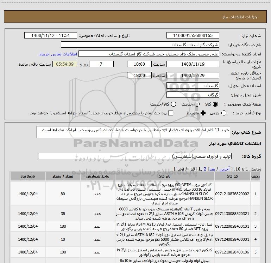Viewport: 271px width, 263px height.
Task: Click quantity 35 in row 2
Action: click(x=63, y=214)
